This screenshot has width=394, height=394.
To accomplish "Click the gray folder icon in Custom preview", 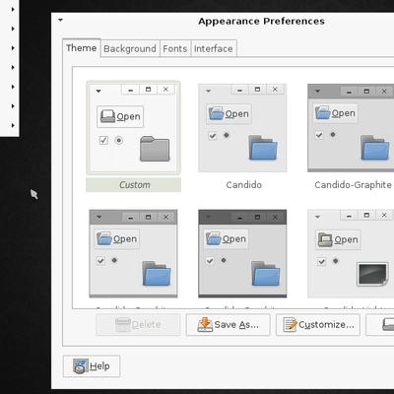I will pos(155,149).
